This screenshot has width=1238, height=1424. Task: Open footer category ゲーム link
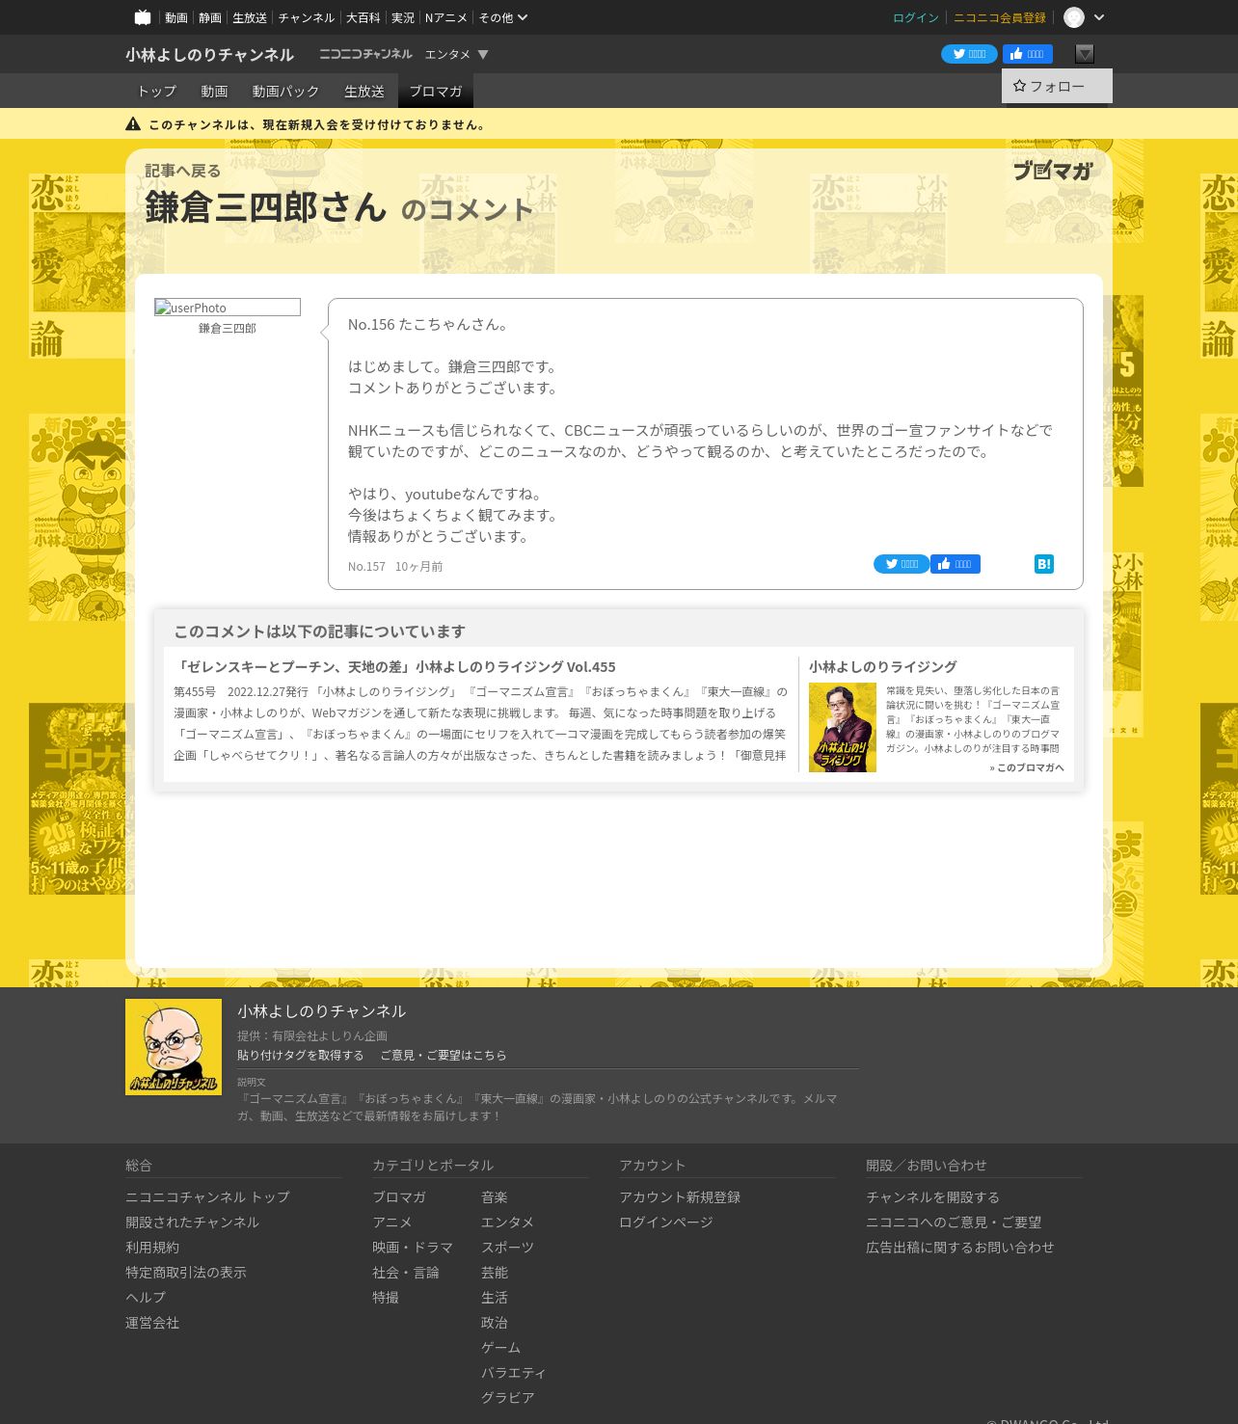click(x=501, y=1347)
